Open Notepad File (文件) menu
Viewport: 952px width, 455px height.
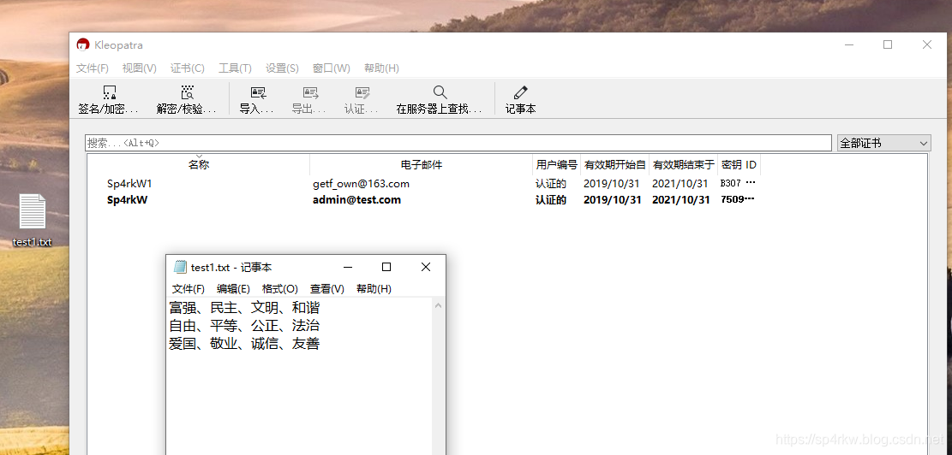[x=189, y=289]
